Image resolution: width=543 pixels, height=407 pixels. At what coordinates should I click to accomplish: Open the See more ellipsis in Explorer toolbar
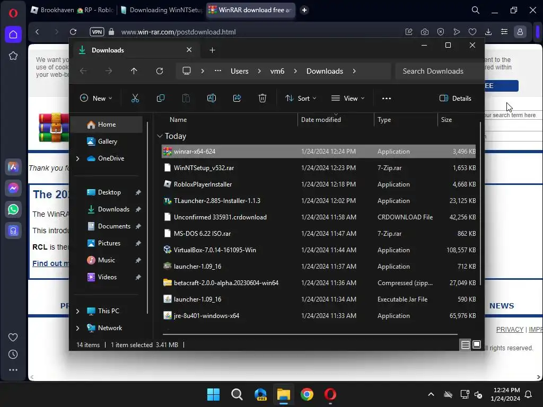point(387,98)
